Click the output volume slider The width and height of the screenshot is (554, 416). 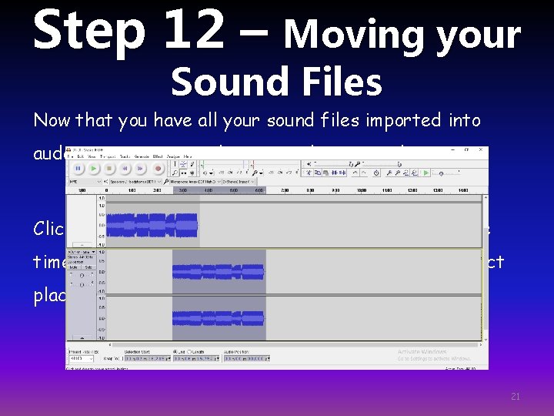pos(333,164)
